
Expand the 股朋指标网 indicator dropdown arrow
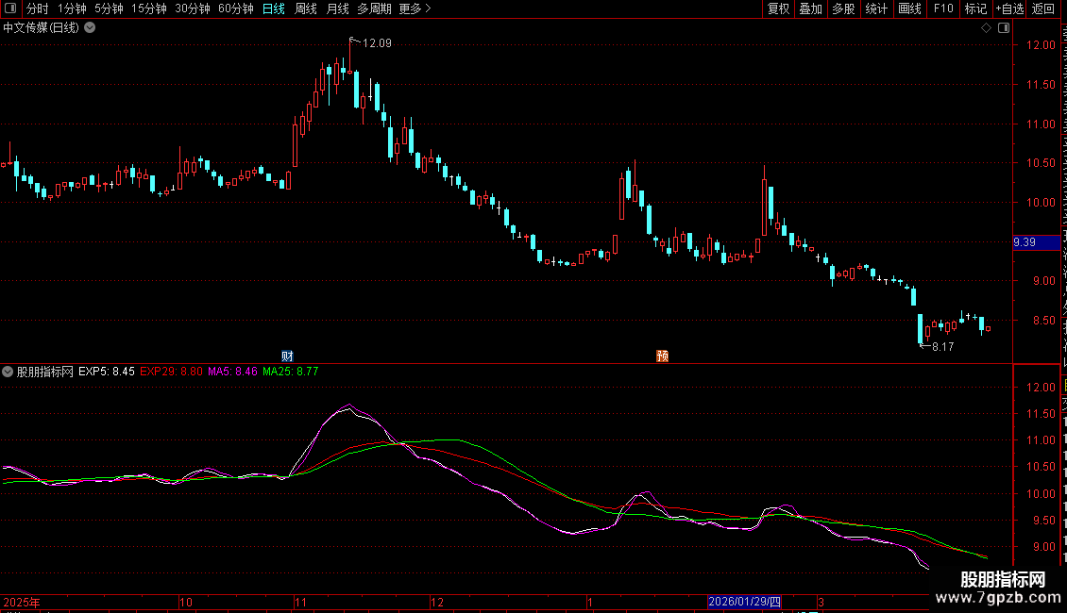8,372
